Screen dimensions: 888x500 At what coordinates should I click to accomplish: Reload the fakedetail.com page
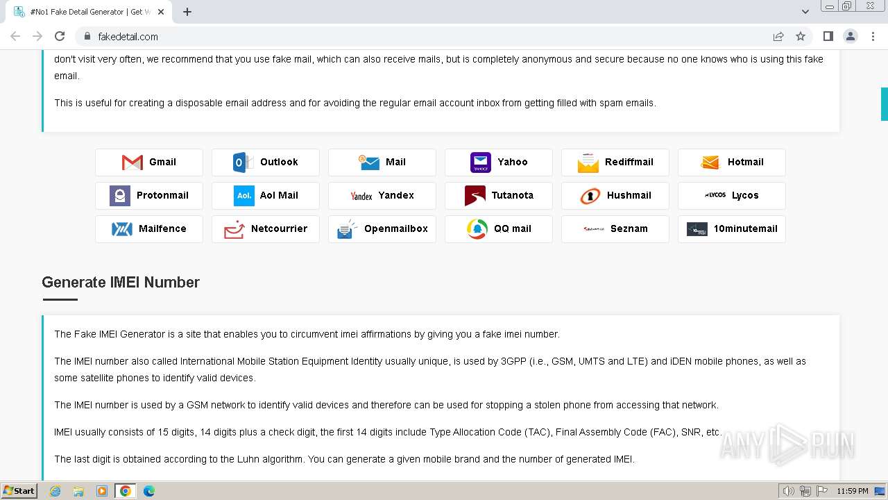[60, 36]
